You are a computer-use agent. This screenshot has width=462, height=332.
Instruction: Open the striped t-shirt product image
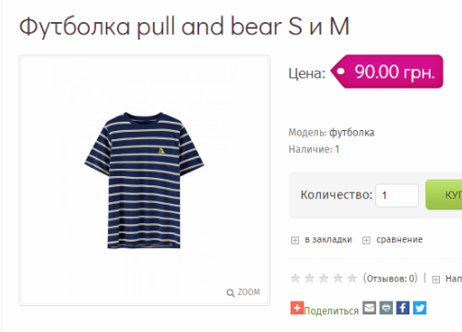144,180
